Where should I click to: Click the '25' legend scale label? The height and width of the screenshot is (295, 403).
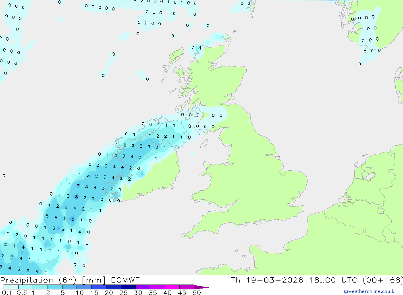point(124,293)
